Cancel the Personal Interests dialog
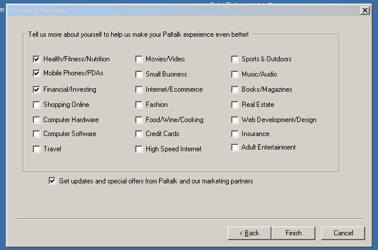Viewport: 378px width, 250px height. coord(343,233)
